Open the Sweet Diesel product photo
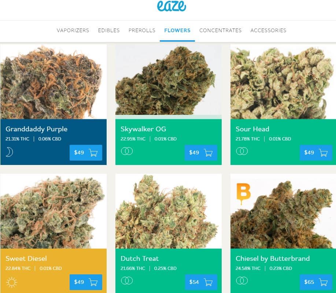The image size is (336, 293). (53, 211)
